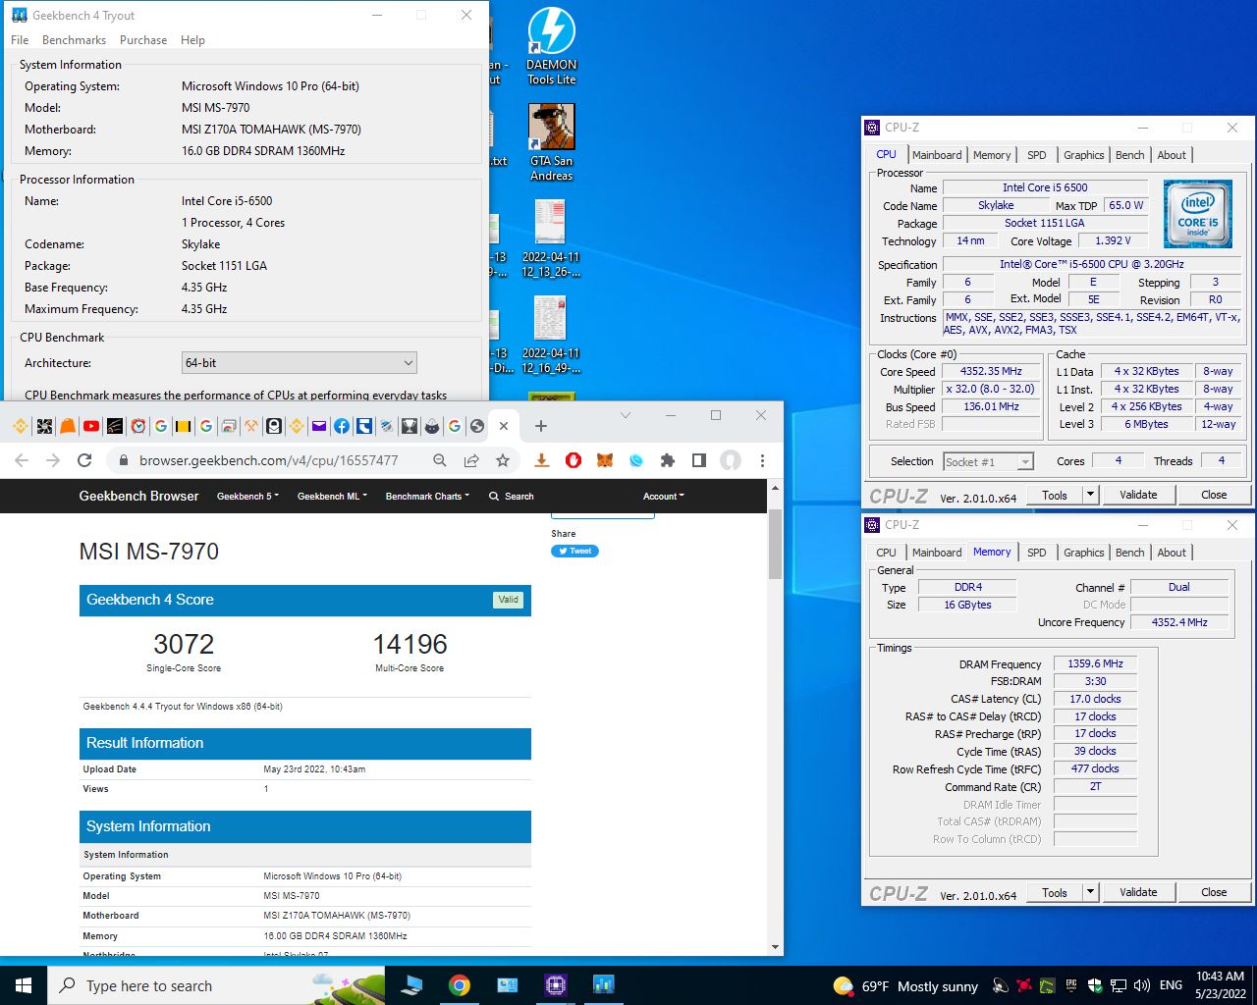Viewport: 1257px width, 1005px height.
Task: Open the File menu in Geekbench
Action: (x=20, y=40)
